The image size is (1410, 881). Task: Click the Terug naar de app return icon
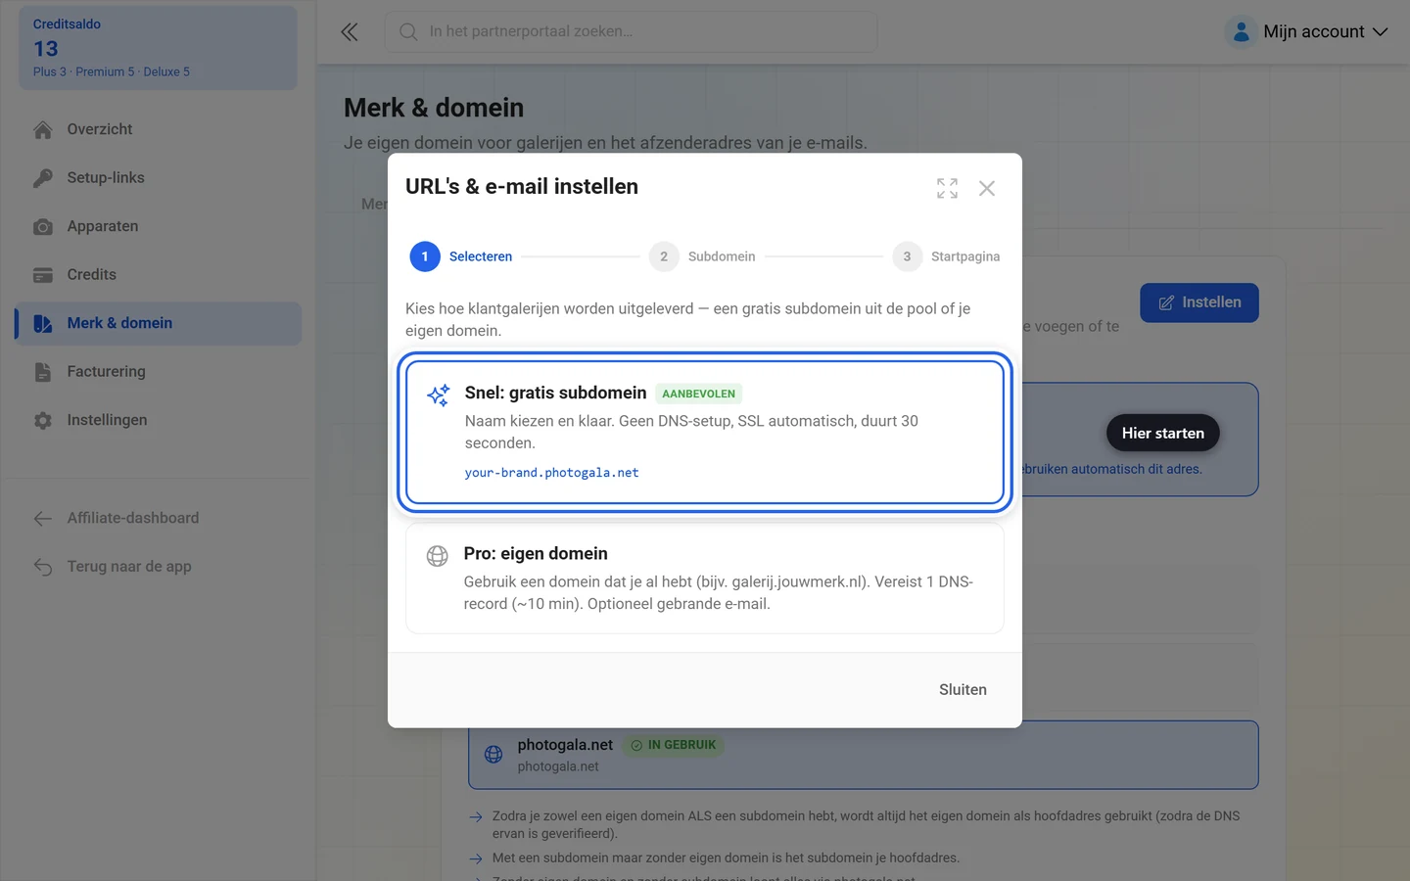pyautogui.click(x=43, y=567)
